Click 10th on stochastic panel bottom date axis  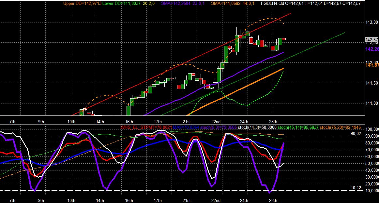[71, 200]
